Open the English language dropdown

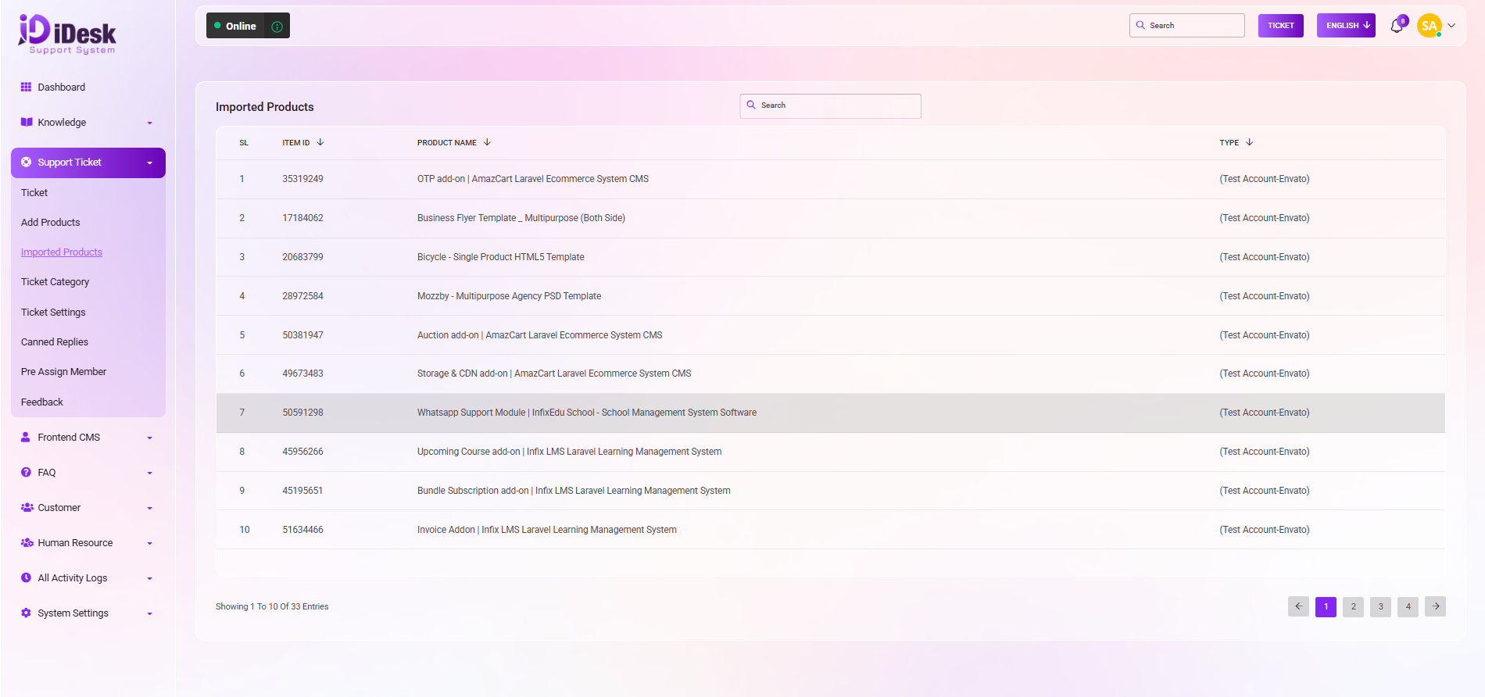1345,26
